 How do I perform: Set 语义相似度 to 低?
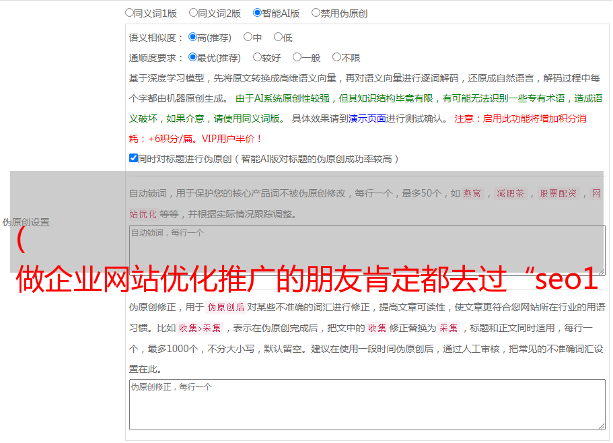(278, 37)
